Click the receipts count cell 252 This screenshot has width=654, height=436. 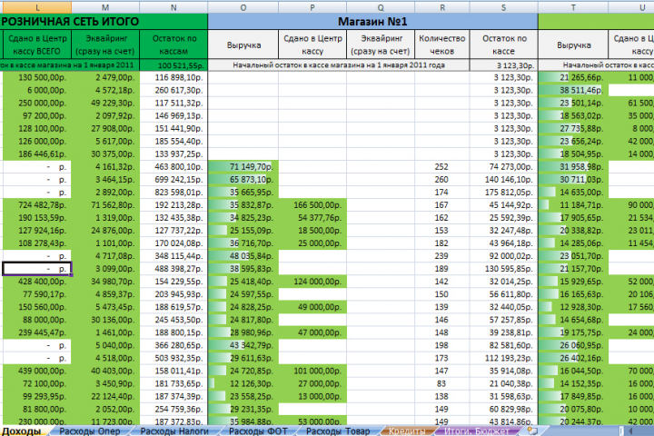(442, 167)
